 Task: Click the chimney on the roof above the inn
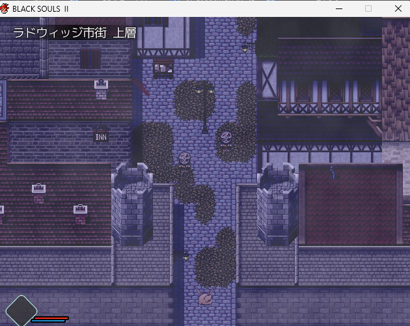click(101, 89)
